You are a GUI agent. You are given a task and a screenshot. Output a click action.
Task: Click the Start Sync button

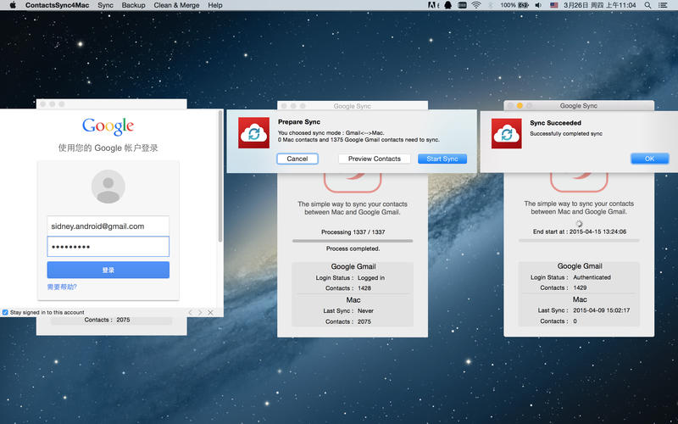(x=442, y=159)
